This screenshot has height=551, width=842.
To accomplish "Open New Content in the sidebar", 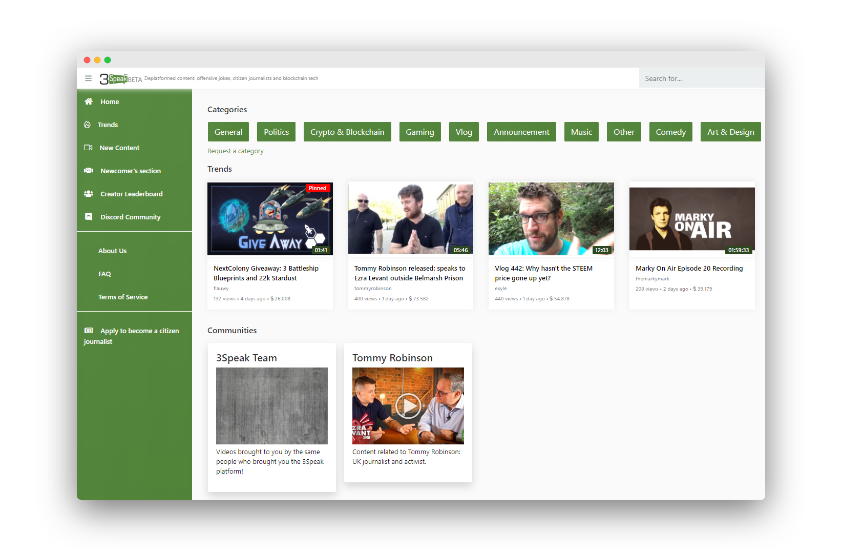I will (x=119, y=148).
